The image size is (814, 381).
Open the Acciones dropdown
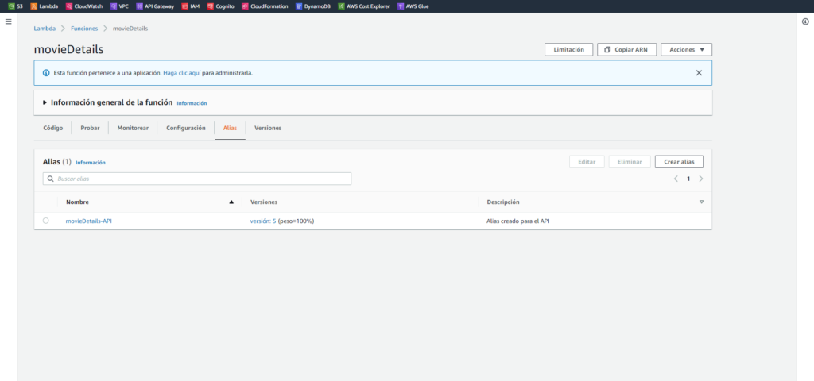(686, 50)
